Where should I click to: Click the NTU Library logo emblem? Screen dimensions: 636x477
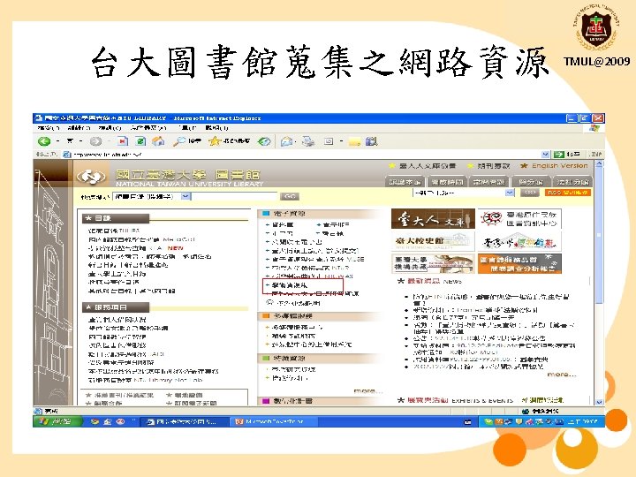click(91, 177)
